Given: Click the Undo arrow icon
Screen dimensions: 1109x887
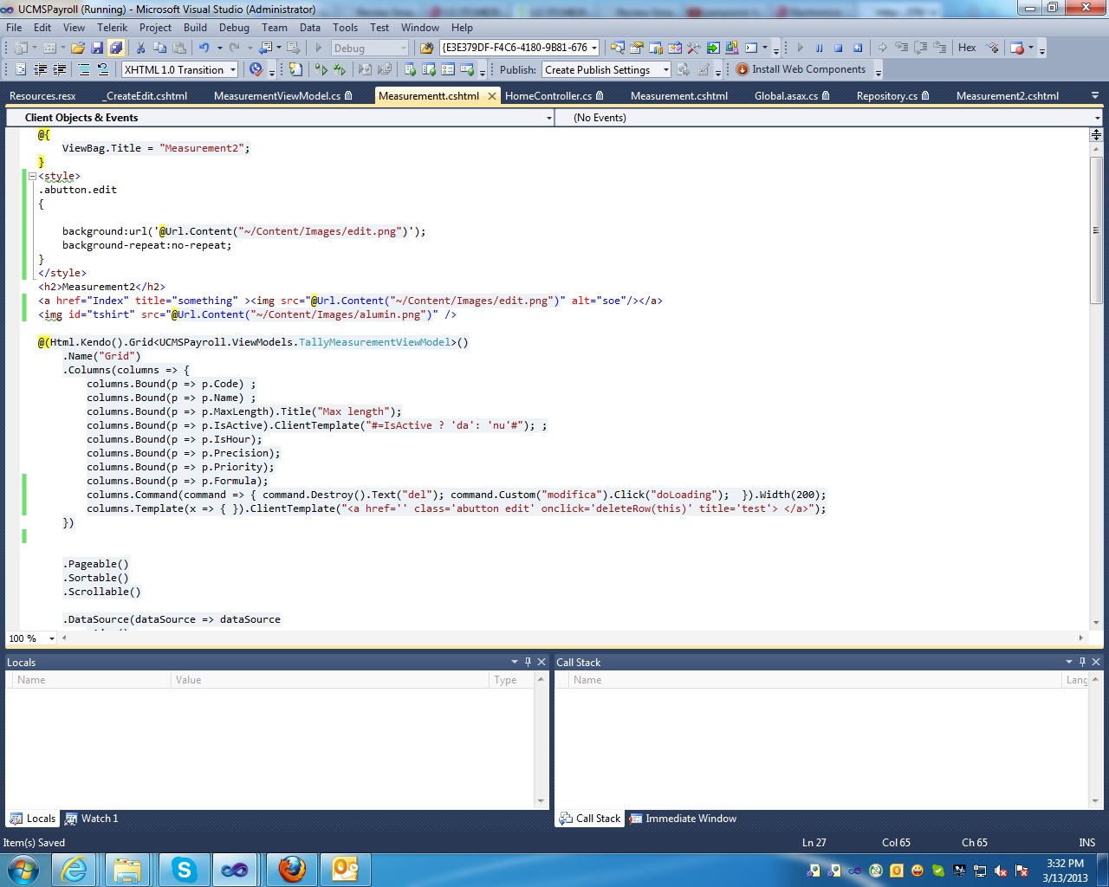Looking at the screenshot, I should [x=204, y=49].
